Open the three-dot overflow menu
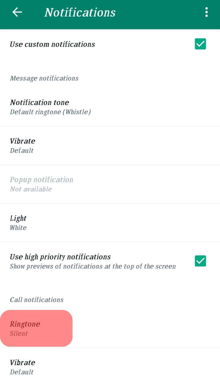Viewport: 220px width, 392px height. pos(206,12)
